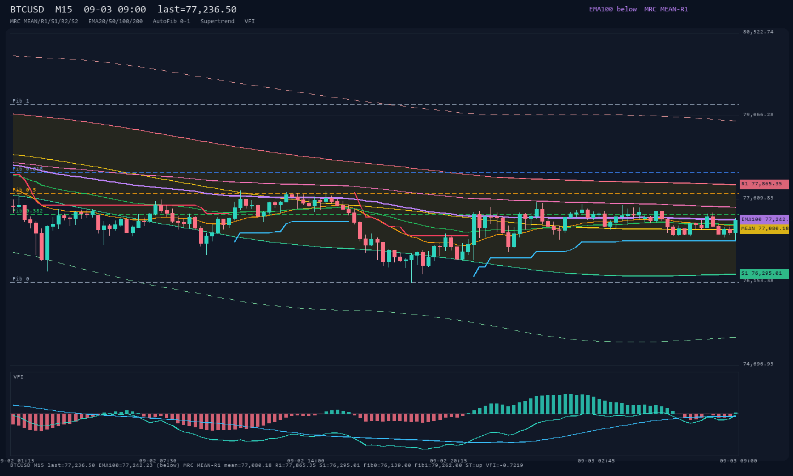
Task: Select the AutoFib 0-1 indicator label
Action: [x=172, y=22]
